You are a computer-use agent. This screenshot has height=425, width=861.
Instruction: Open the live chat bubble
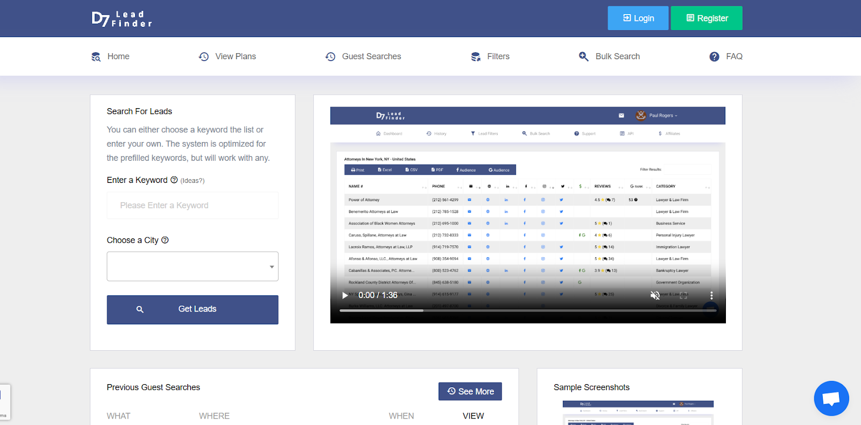click(831, 398)
